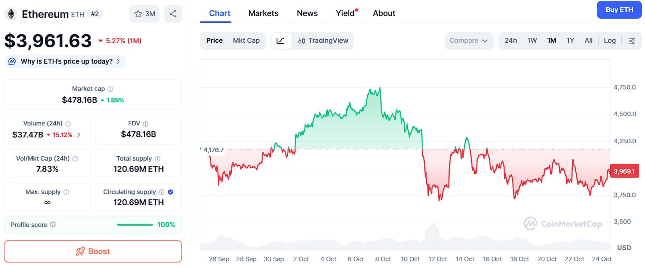Open the Markets tab
This screenshot has width=645, height=267.
click(x=263, y=13)
